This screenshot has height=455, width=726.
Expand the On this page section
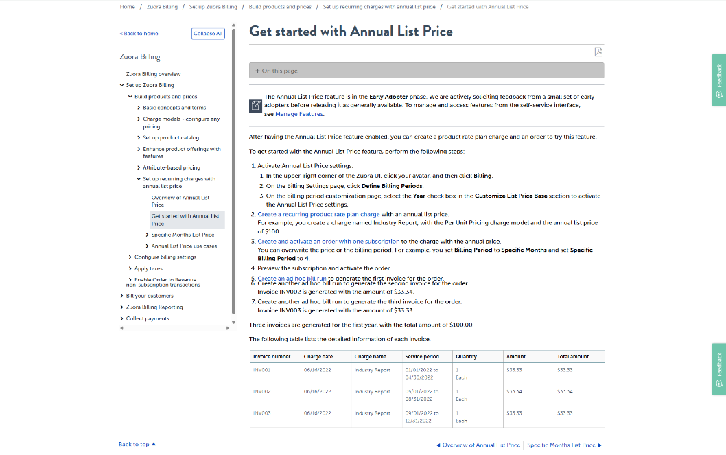[426, 71]
